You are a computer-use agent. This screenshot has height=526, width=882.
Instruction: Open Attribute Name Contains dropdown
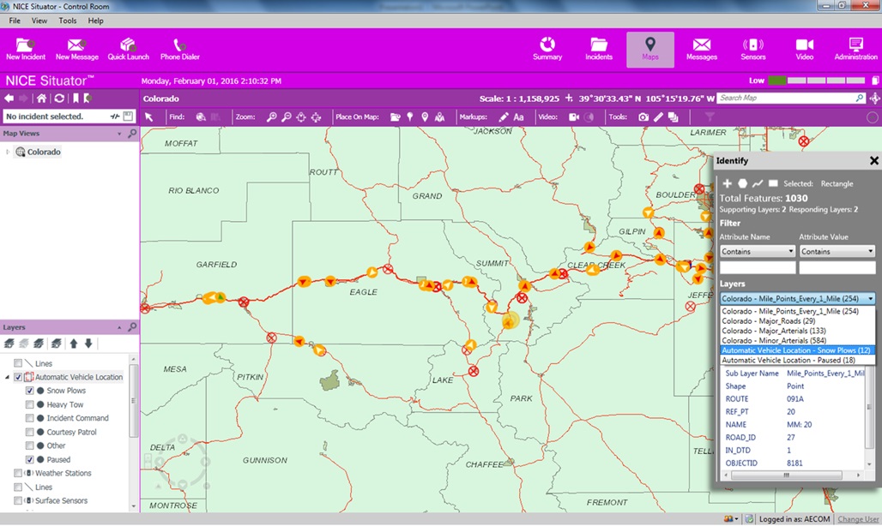758,251
